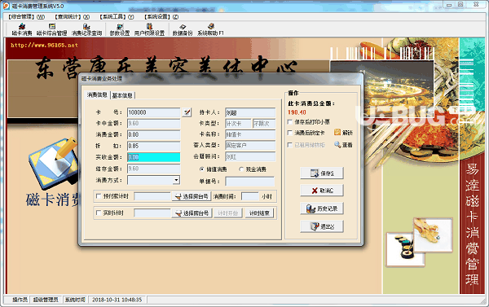This screenshot has width=489, height=307.
Task: Click the 卡余额 9.60 field
Action: point(154,124)
